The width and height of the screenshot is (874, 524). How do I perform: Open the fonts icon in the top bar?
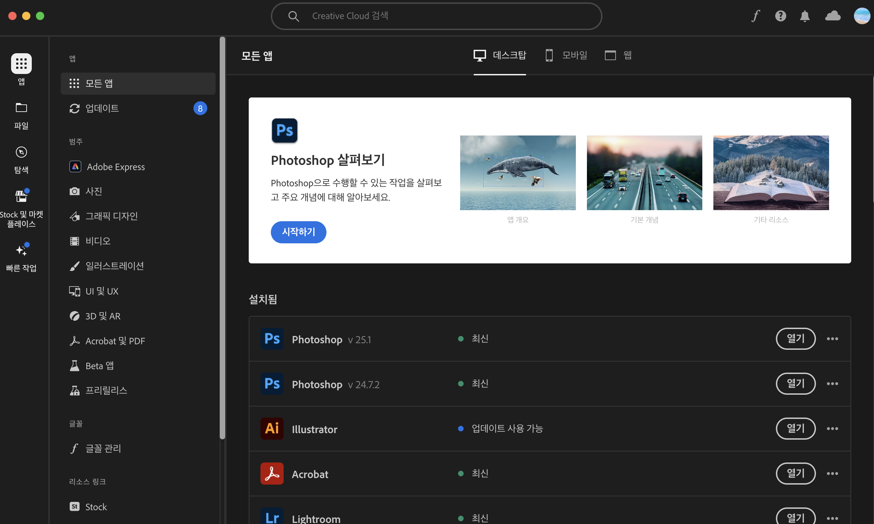tap(756, 16)
